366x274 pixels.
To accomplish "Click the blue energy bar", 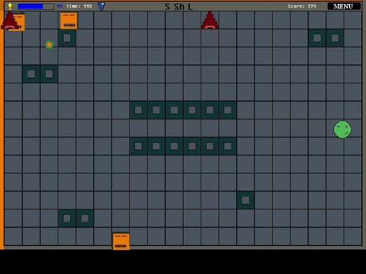I will pyautogui.click(x=35, y=6).
